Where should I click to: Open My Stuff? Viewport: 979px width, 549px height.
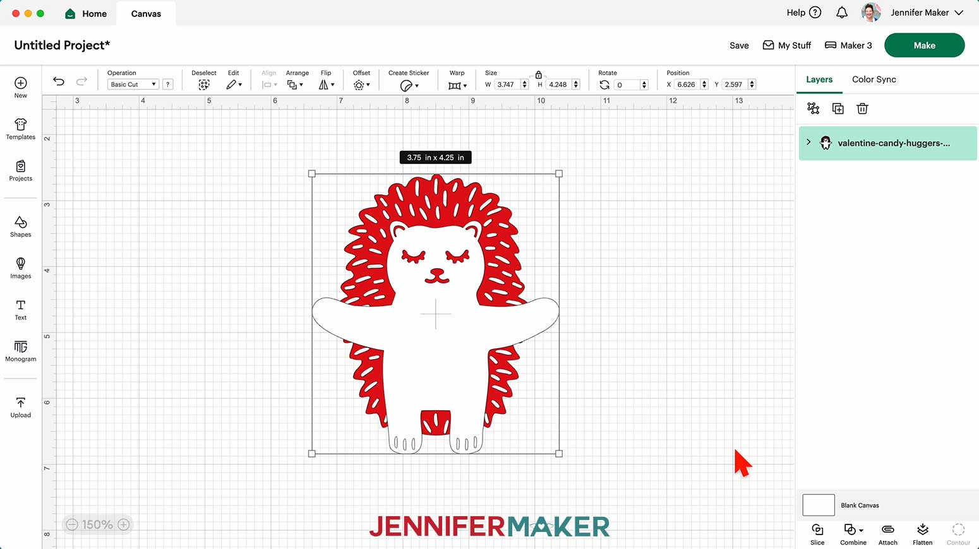[x=787, y=45]
